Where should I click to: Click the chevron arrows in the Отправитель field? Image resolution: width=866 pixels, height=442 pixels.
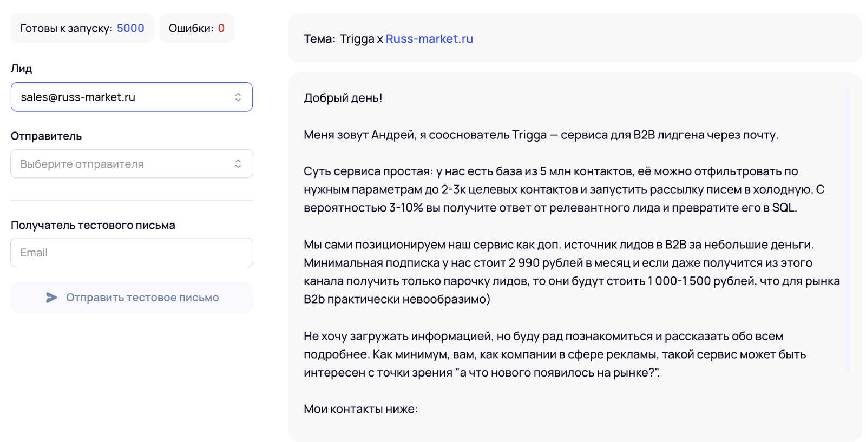point(238,164)
